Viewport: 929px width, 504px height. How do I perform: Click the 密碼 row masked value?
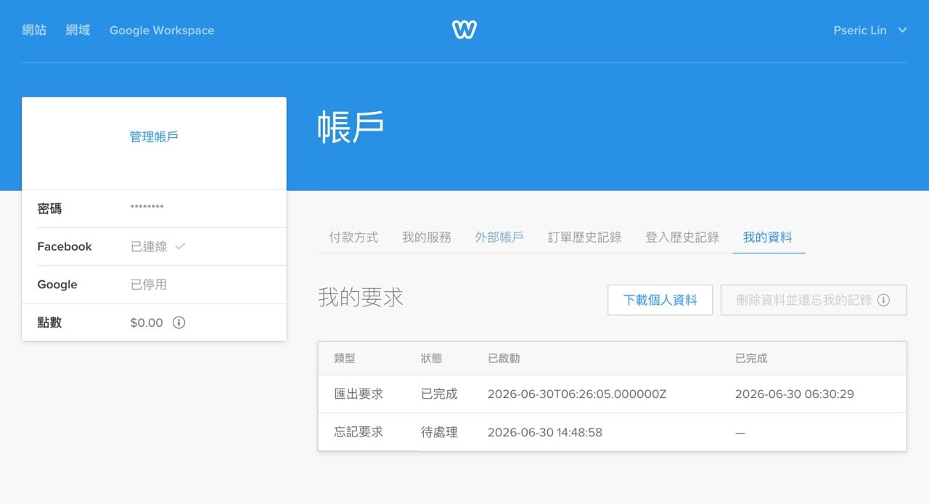coord(147,209)
